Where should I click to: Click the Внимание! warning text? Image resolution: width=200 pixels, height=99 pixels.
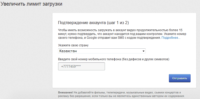(x=121, y=94)
